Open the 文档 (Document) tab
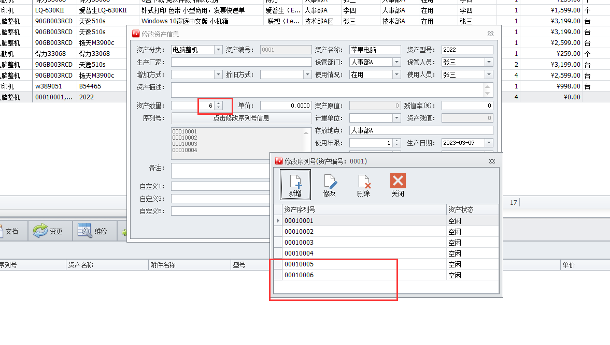Screen dimensions: 610x345 point(8,231)
